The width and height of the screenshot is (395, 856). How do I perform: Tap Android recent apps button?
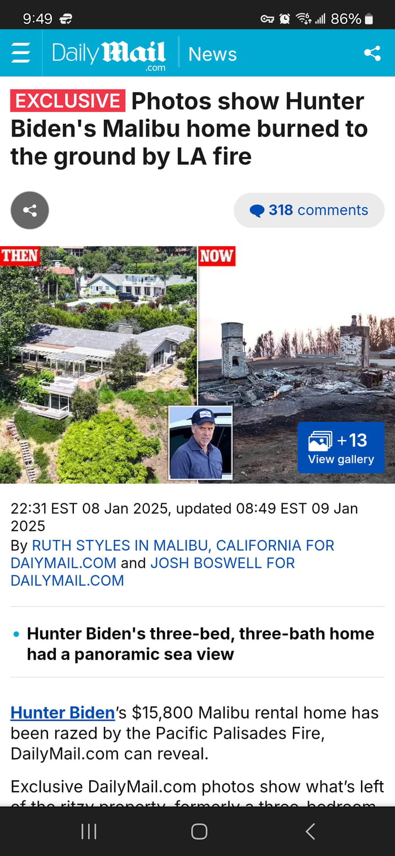[89, 831]
